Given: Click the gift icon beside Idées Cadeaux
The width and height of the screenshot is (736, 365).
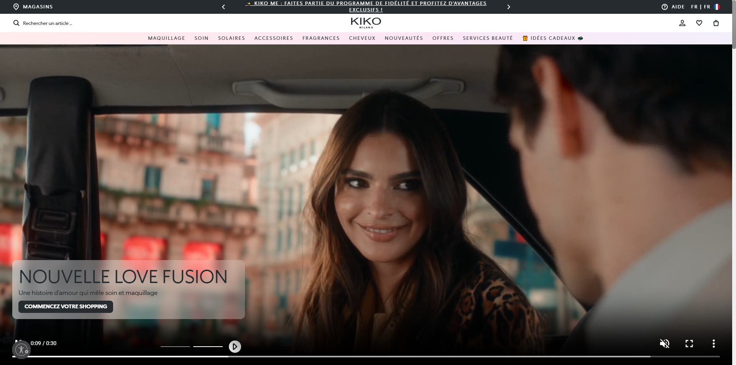Looking at the screenshot, I should click(525, 38).
